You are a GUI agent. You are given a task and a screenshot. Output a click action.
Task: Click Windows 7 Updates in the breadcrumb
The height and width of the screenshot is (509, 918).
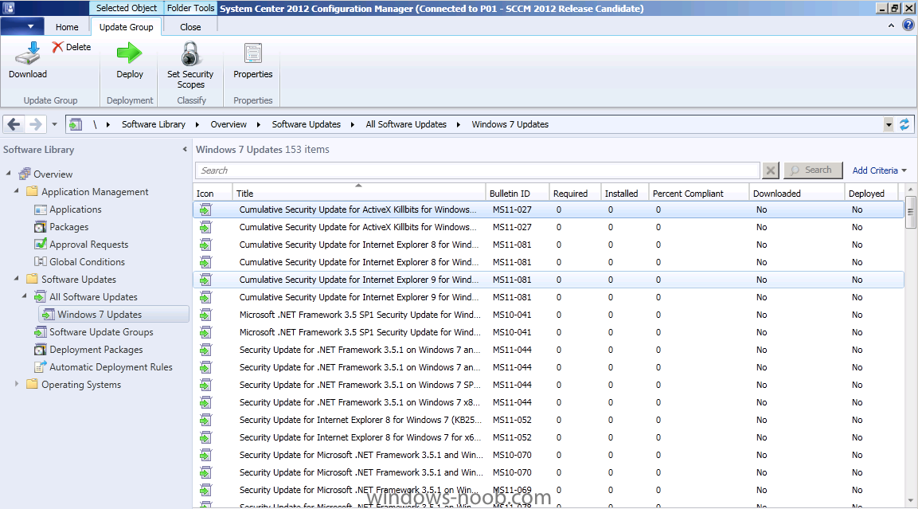[510, 124]
